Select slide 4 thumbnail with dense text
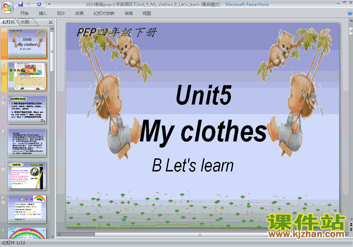Screen dimensions: 353x247 pos(27,142)
